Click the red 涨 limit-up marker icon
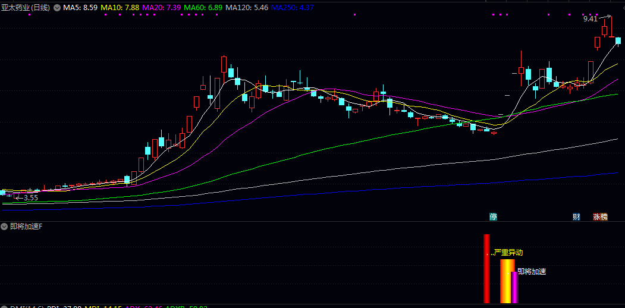The height and width of the screenshot is (308, 625). 596,216
